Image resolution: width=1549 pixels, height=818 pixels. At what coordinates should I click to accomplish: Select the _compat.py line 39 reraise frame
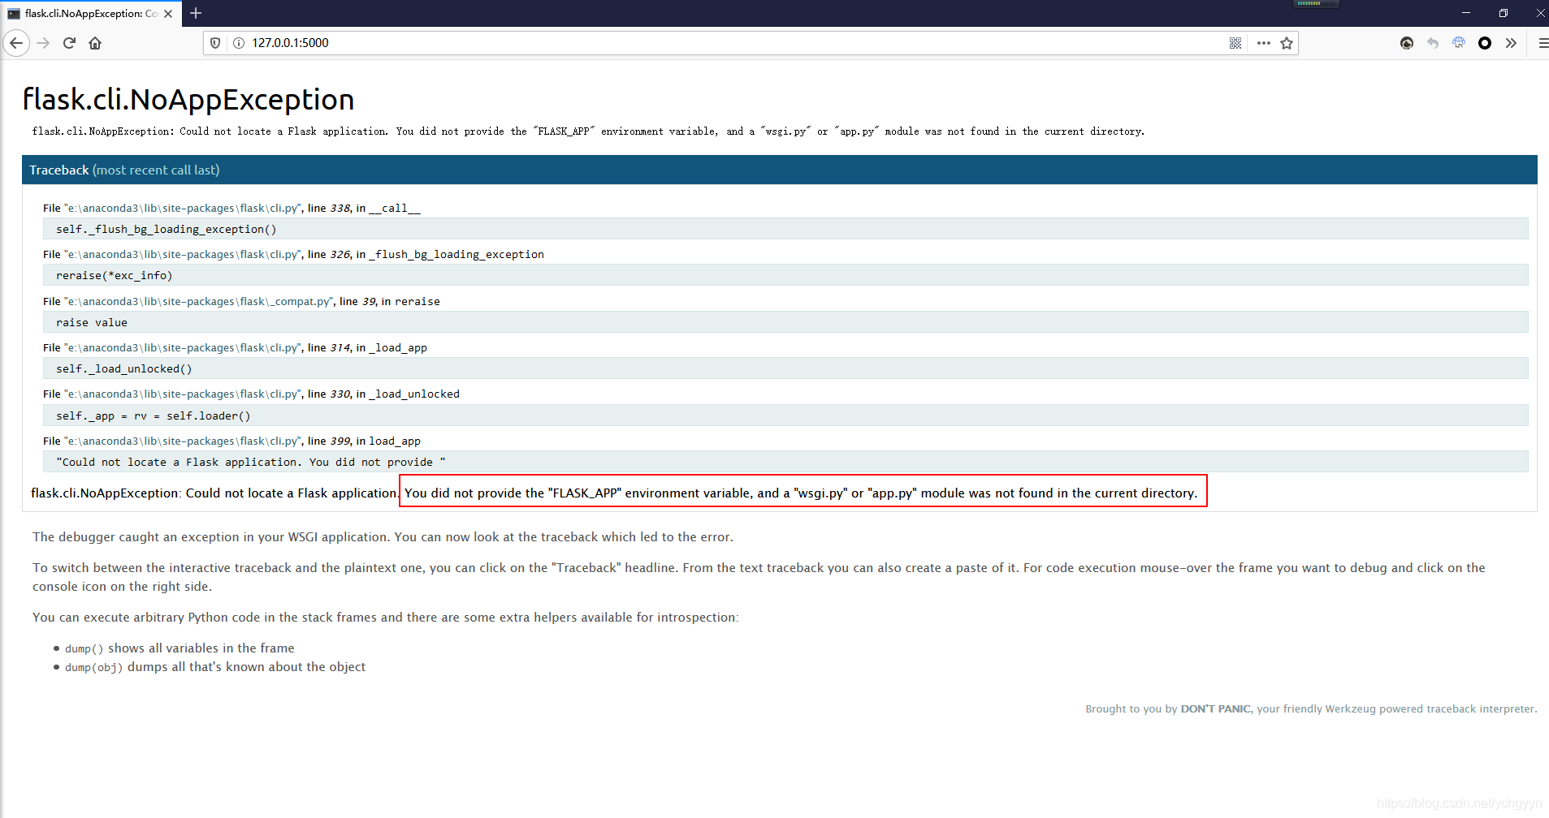click(x=241, y=301)
